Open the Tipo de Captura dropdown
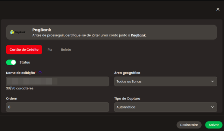224x131 pixels. (166, 107)
